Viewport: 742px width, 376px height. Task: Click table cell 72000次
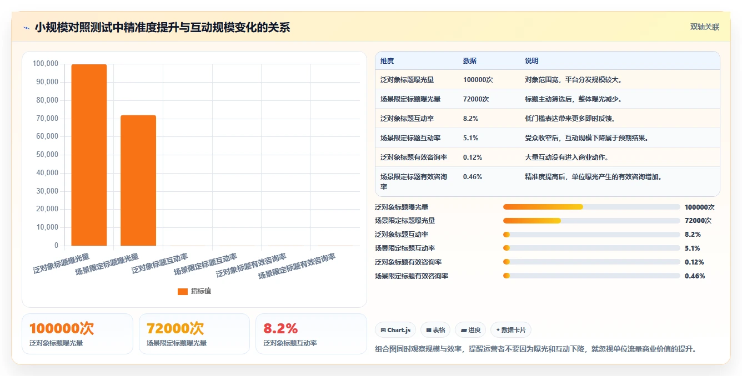tap(476, 99)
